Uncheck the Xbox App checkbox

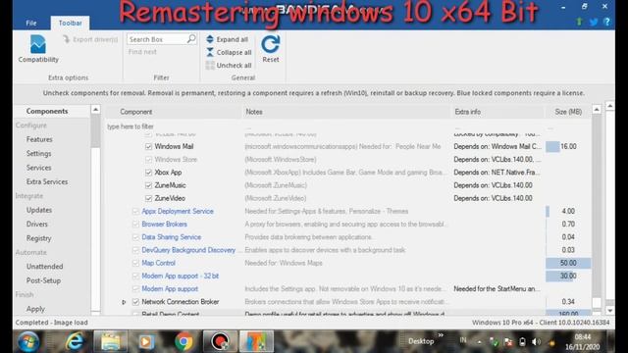(x=148, y=173)
